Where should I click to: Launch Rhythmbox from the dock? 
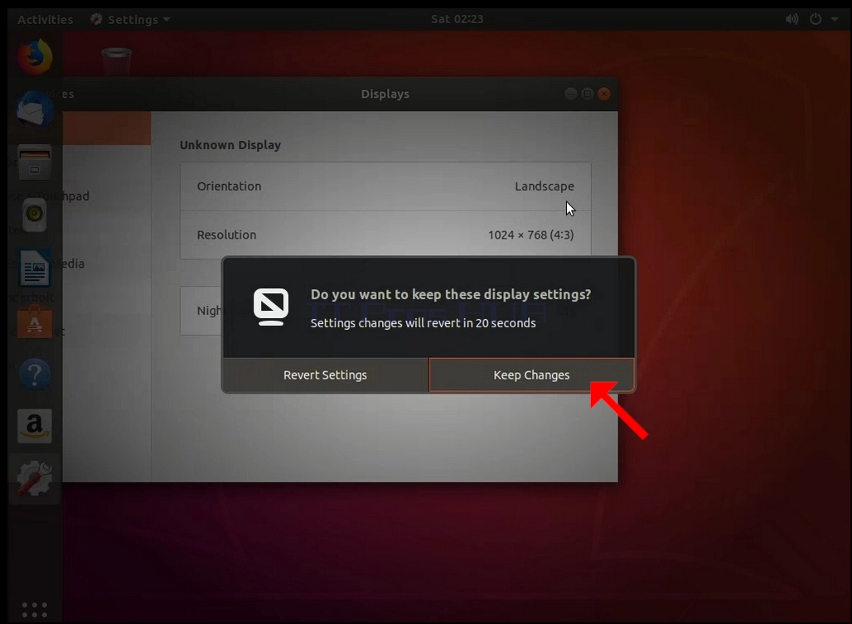[35, 215]
